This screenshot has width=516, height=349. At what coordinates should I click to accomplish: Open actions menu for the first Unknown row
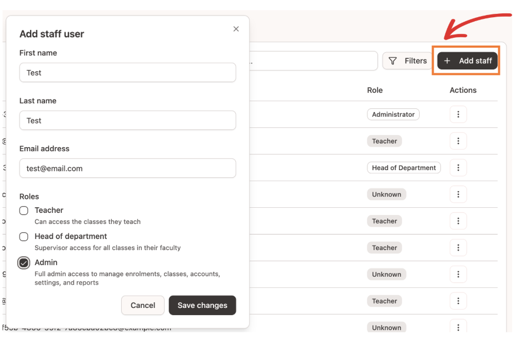pyautogui.click(x=458, y=195)
